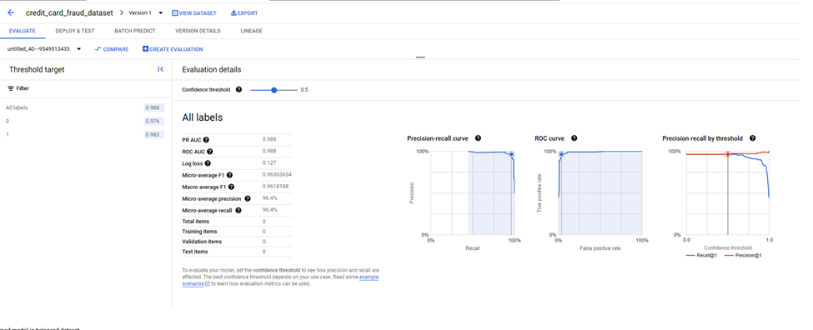Click the All labels heading
This screenshot has height=330, width=813.
(x=203, y=117)
